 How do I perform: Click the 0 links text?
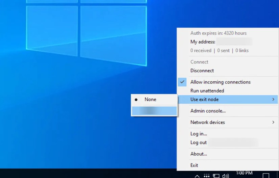point(242,51)
